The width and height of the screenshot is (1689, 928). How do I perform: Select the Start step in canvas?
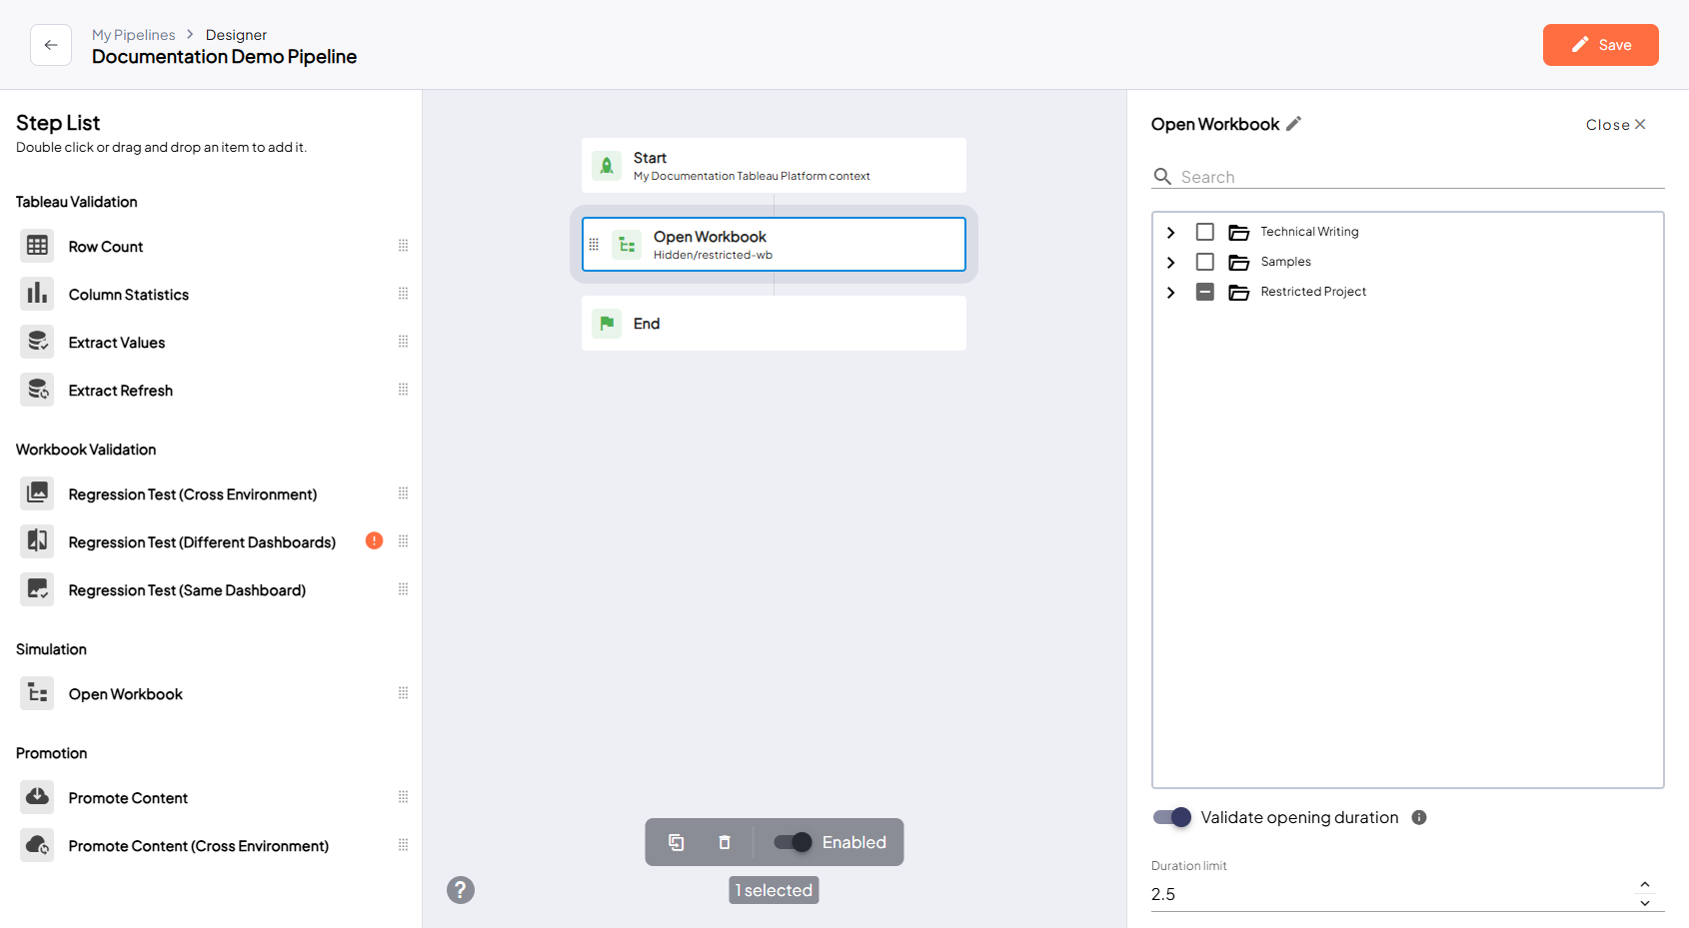[x=774, y=166]
